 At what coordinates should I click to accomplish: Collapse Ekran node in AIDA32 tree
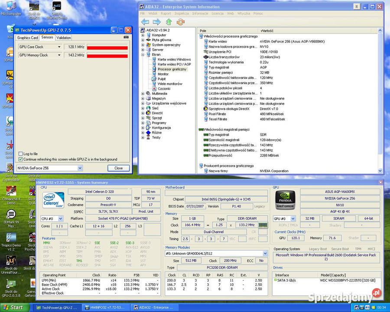pyautogui.click(x=143, y=55)
